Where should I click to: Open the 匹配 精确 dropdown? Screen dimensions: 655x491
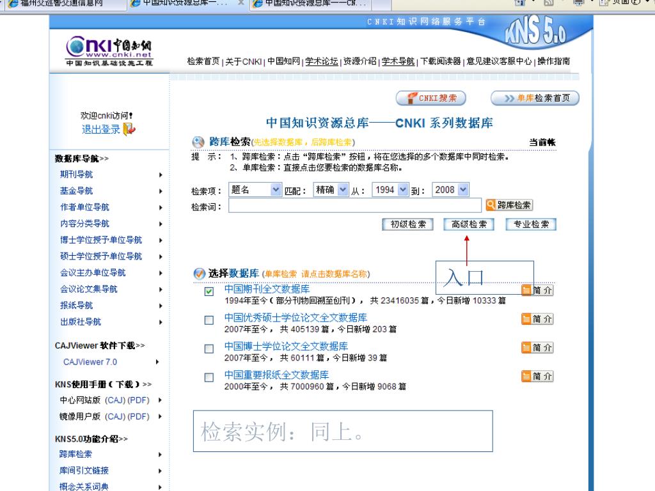click(x=331, y=190)
